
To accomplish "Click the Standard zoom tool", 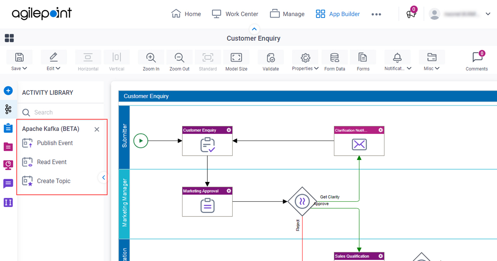I will point(208,61).
